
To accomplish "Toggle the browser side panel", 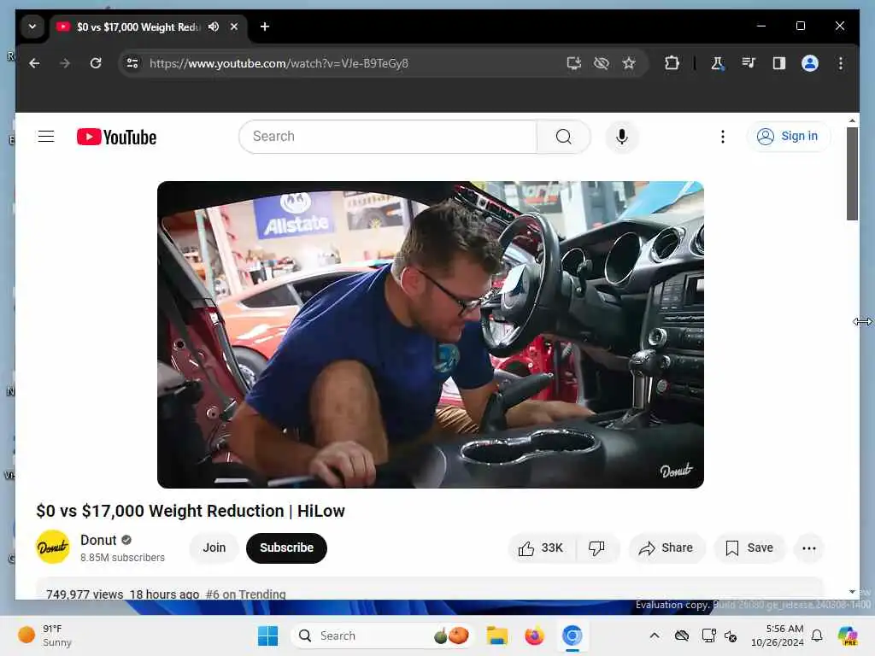I will (779, 63).
